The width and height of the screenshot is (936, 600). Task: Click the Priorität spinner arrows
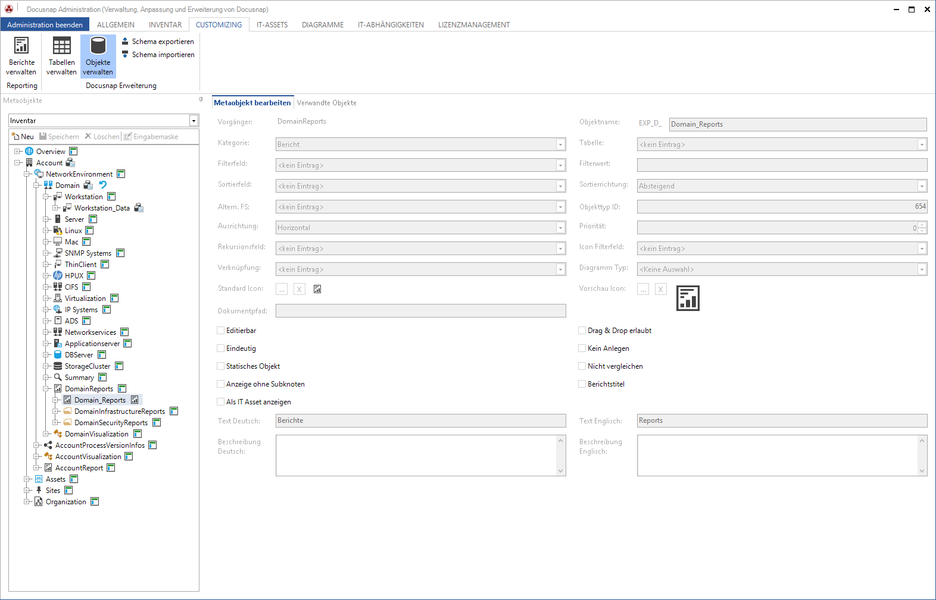(x=922, y=227)
